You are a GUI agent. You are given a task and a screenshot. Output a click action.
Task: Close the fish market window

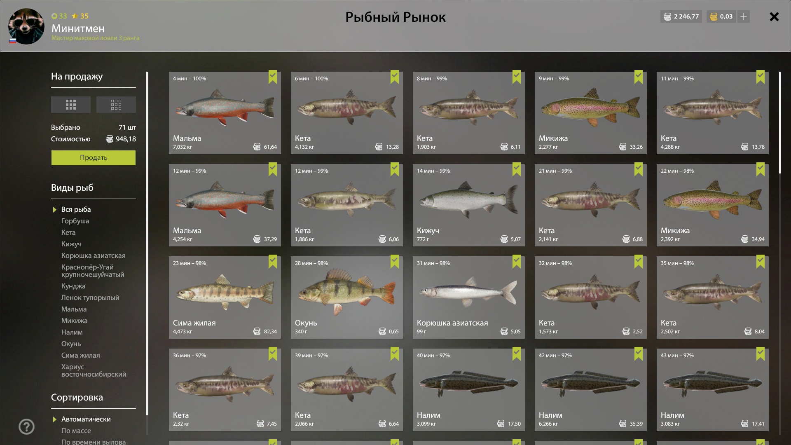pyautogui.click(x=774, y=16)
